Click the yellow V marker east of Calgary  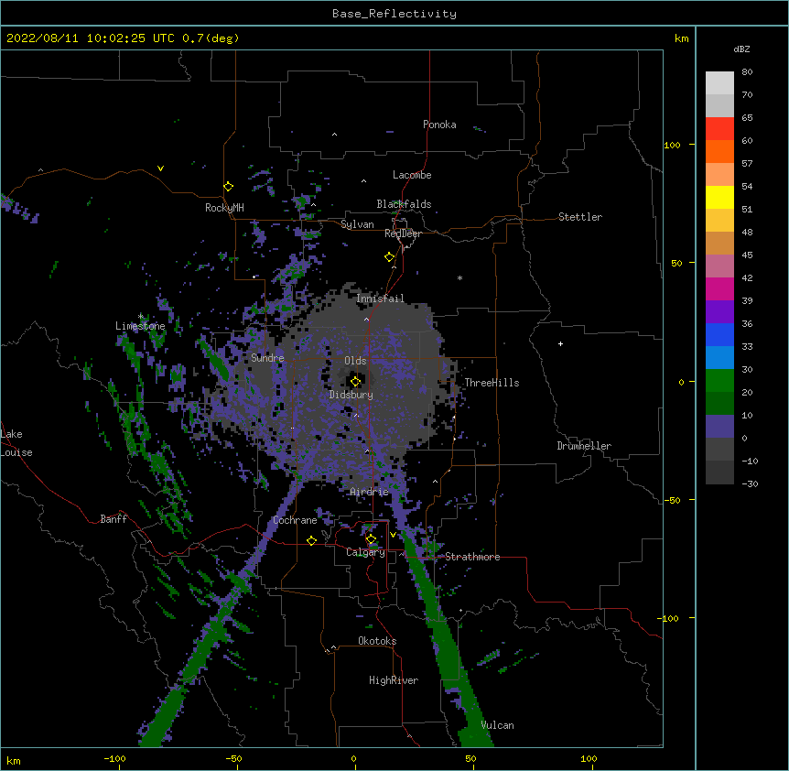393,535
